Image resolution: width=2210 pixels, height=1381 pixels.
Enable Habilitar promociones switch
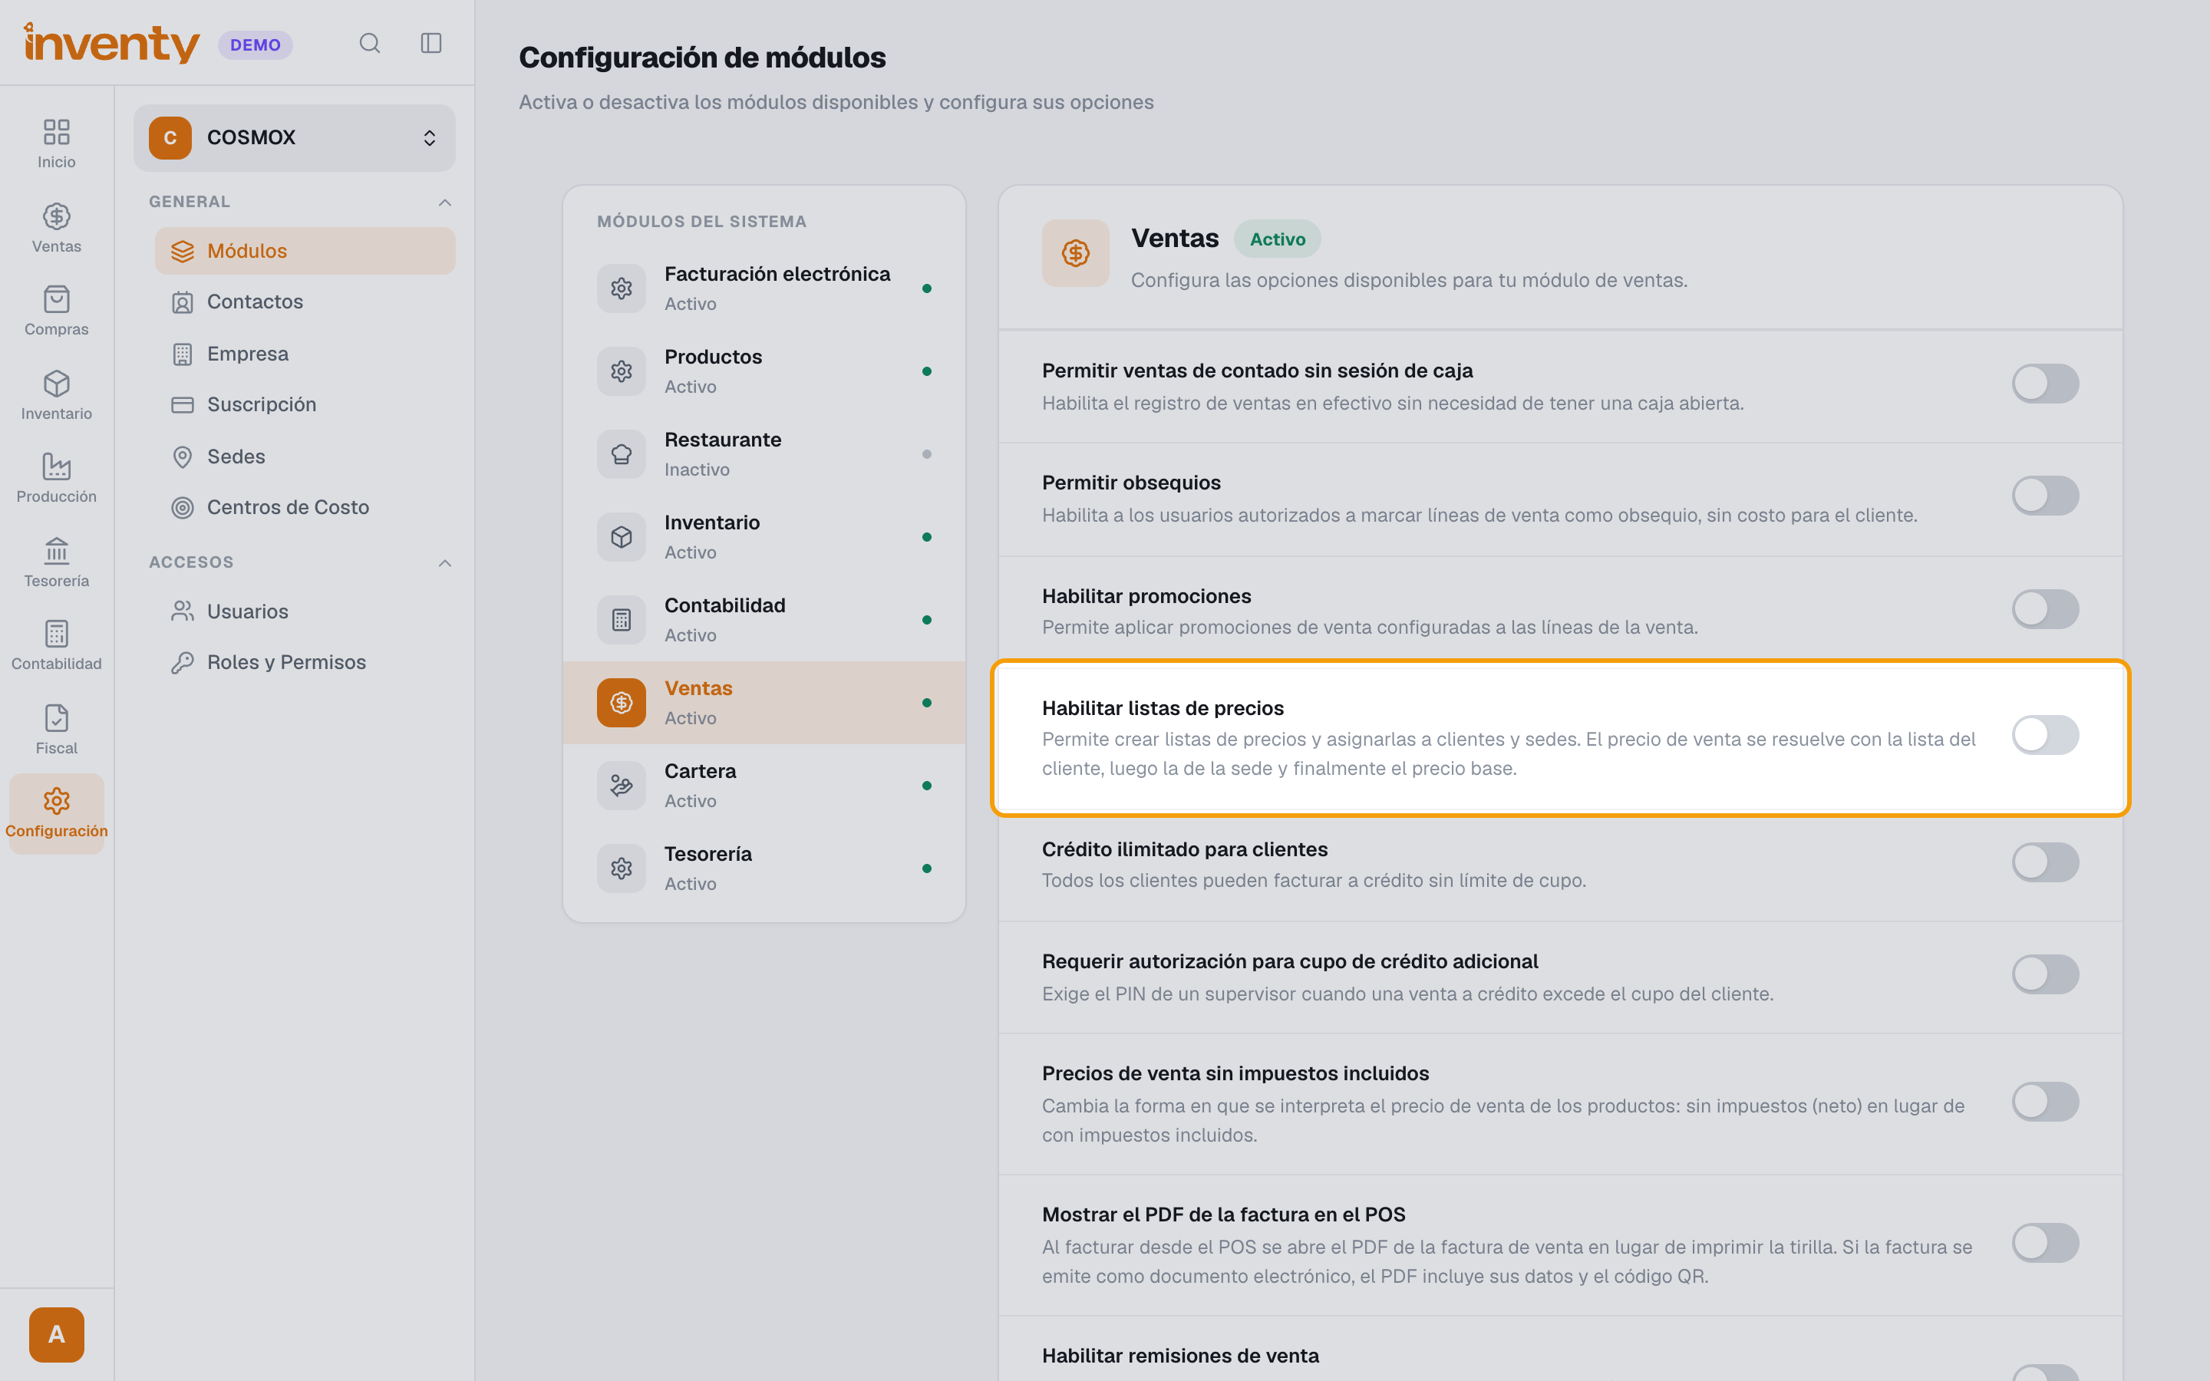coord(2045,609)
